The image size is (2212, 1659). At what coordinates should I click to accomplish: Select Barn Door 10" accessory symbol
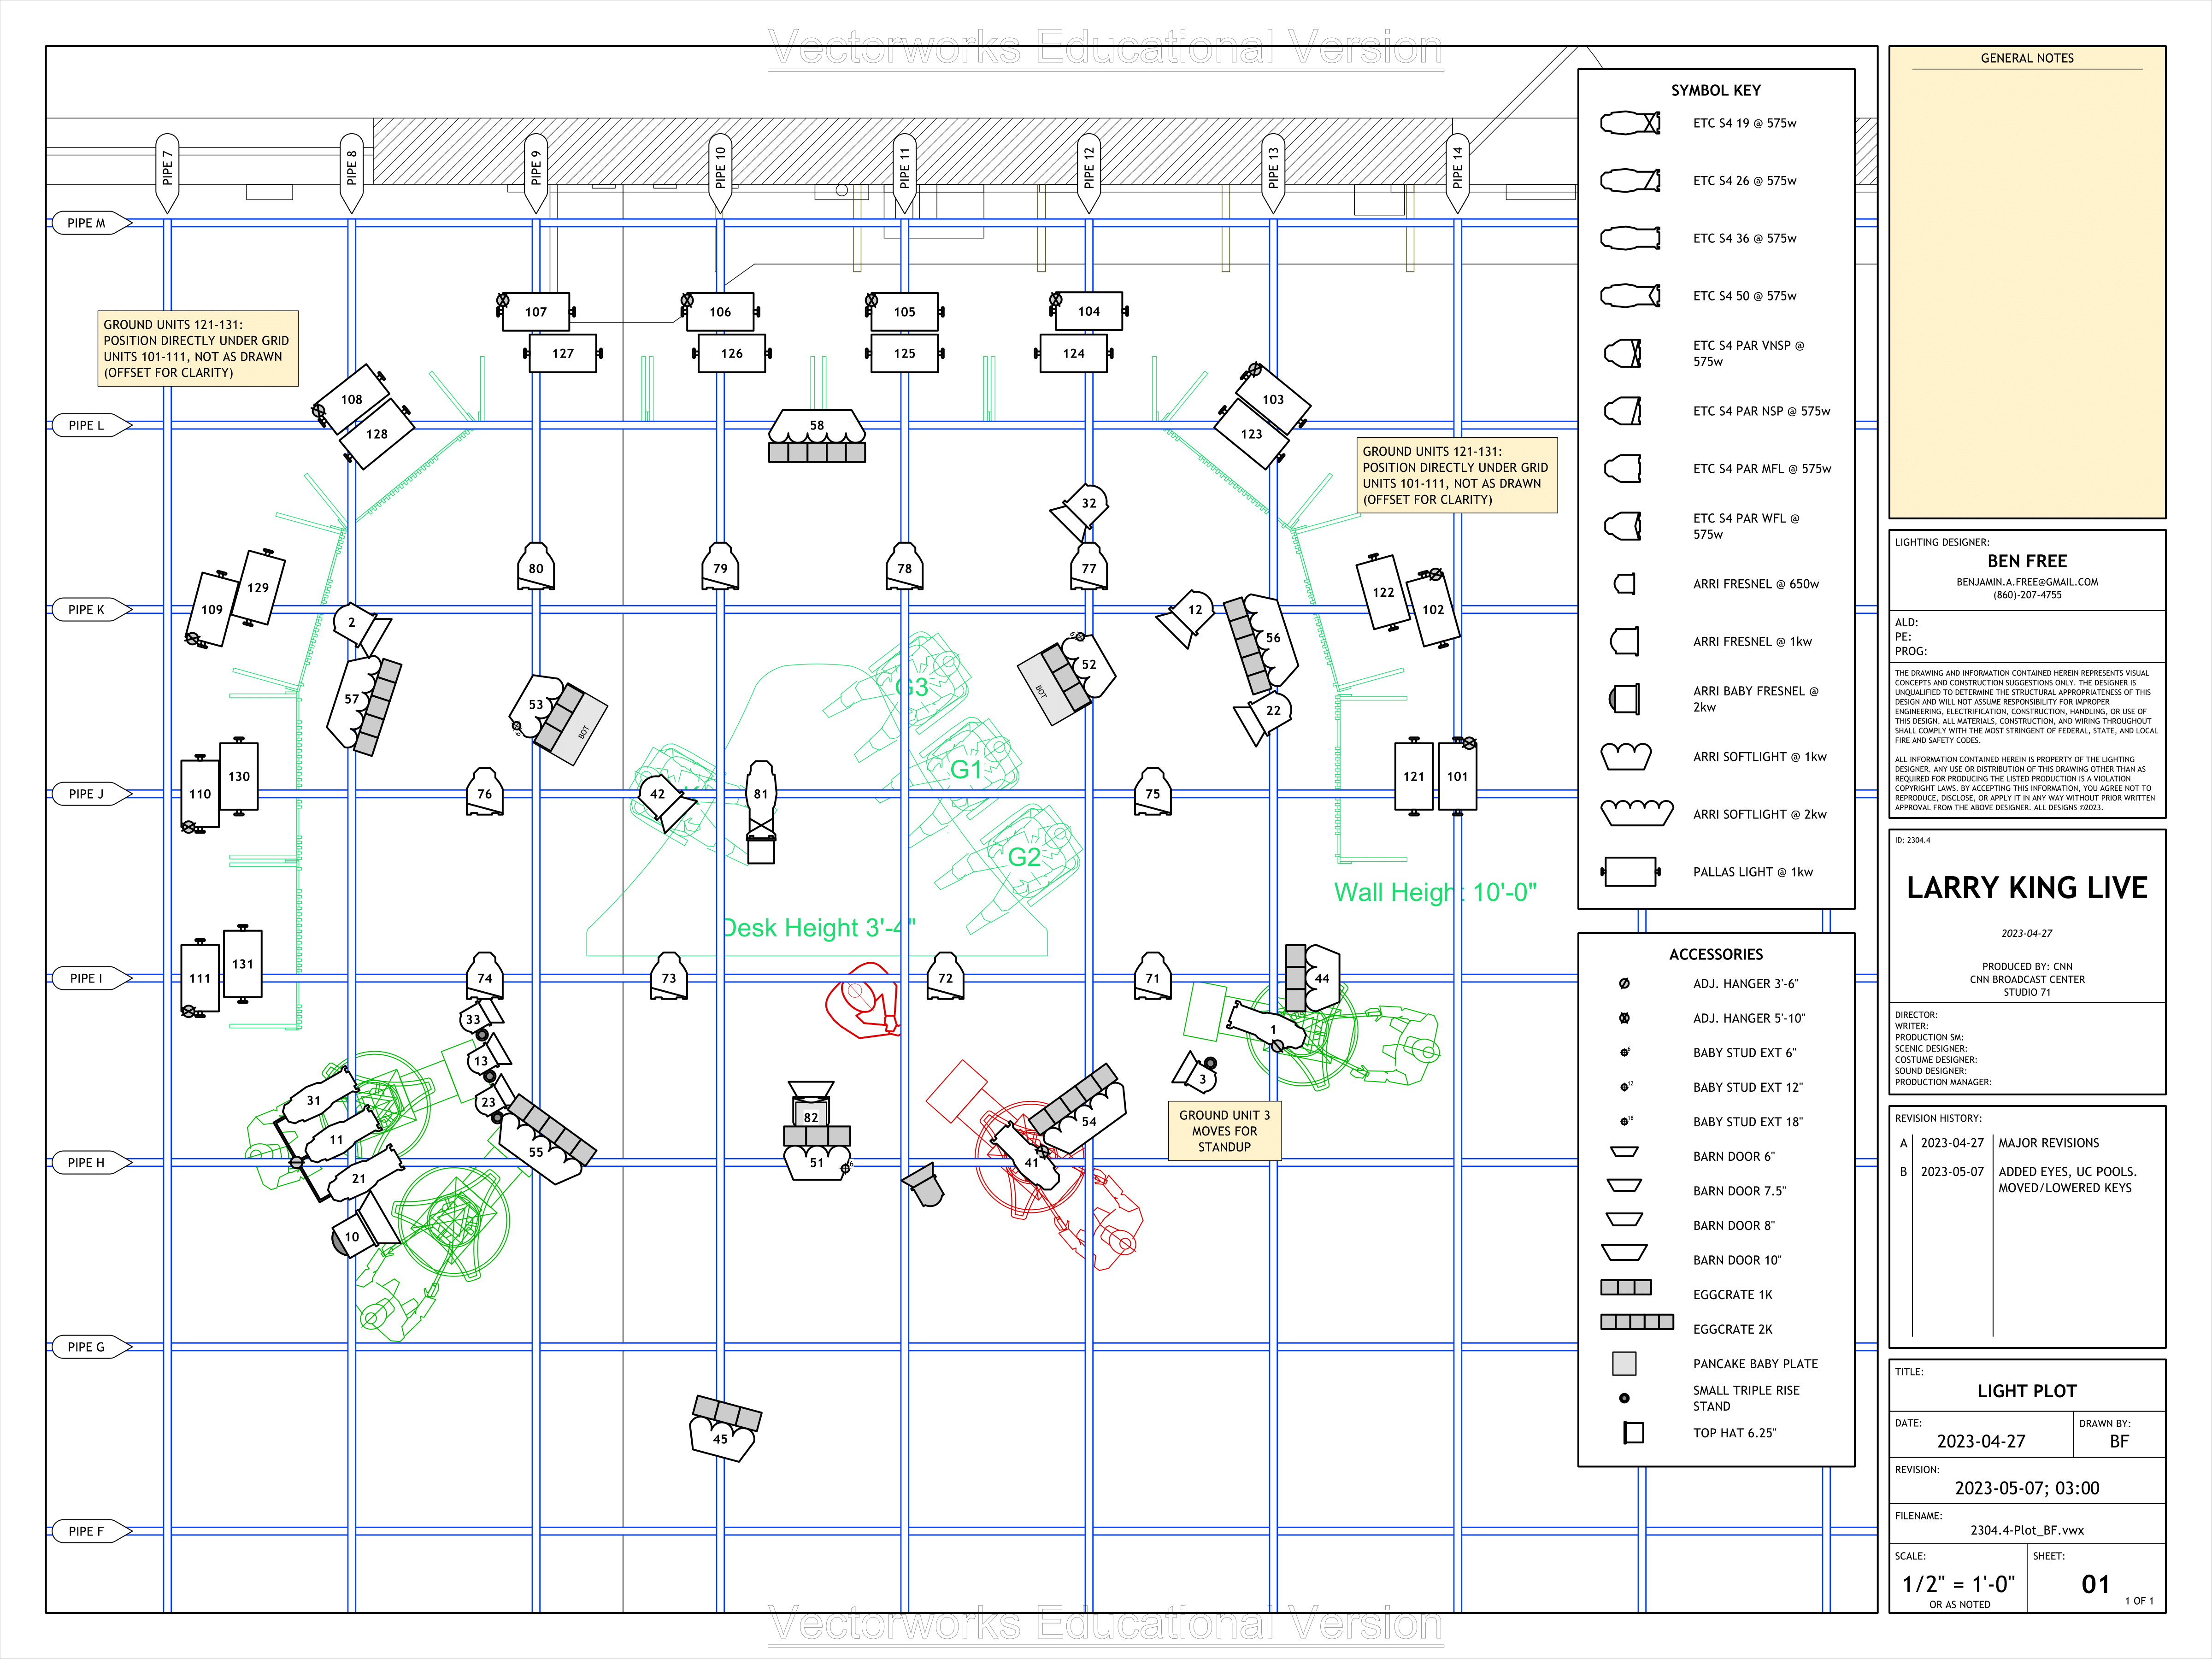click(x=1624, y=1252)
